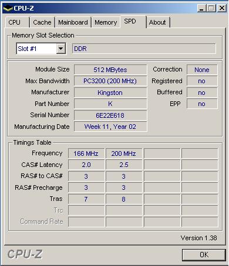Screen dimensions: 229x266
Task: Click the Module Size 512 MBytes field
Action: [110, 70]
